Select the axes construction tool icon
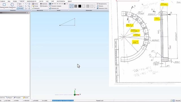This screenshot has height=102, width=181. pyautogui.click(x=29, y=6)
